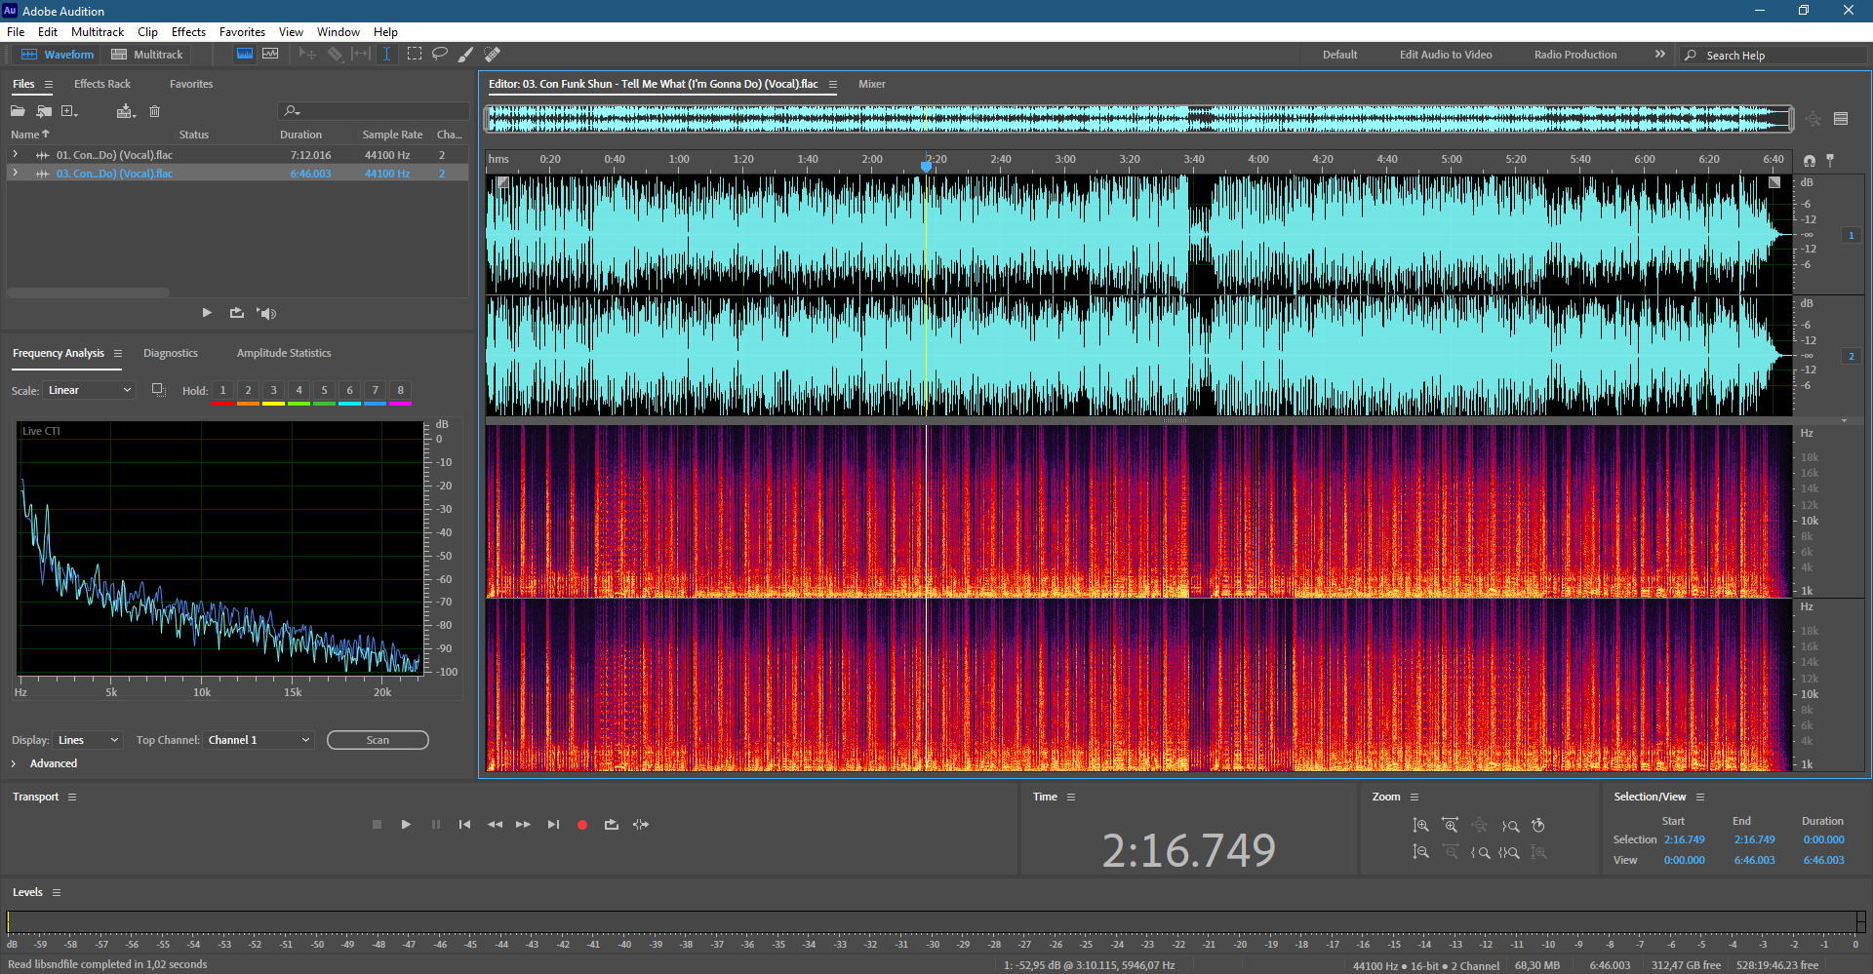Zoom to In Point icon
The image size is (1873, 974).
point(1481,852)
